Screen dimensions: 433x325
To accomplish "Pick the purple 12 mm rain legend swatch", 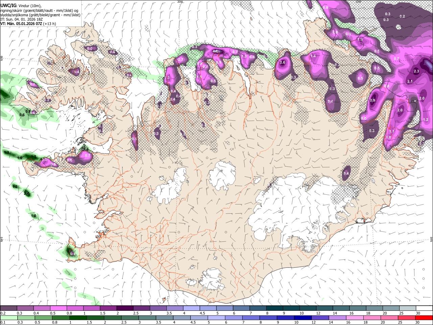I will pos(320,318).
